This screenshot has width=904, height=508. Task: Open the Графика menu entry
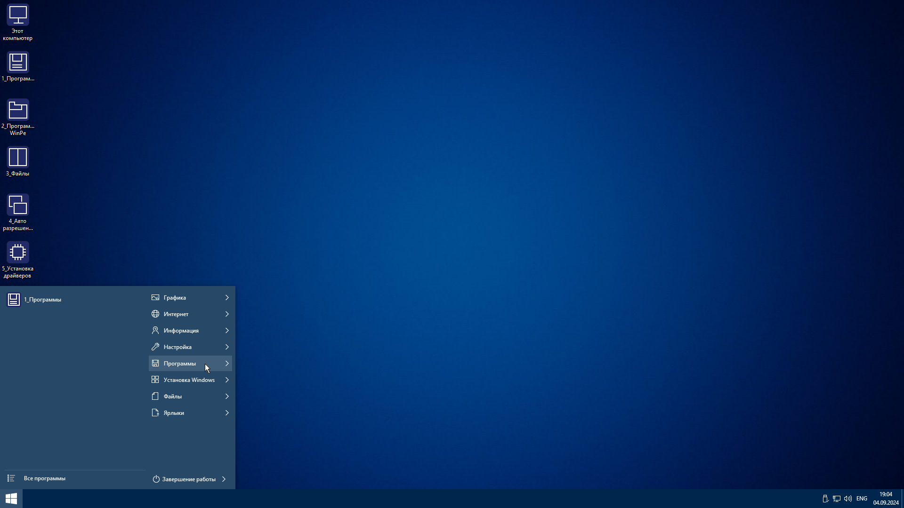click(x=190, y=298)
